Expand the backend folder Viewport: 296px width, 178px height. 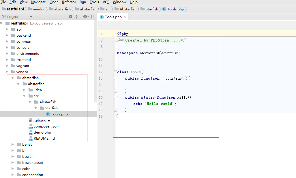point(7,35)
